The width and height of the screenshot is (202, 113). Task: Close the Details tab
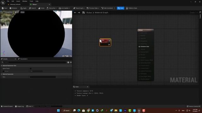(x=15, y=59)
